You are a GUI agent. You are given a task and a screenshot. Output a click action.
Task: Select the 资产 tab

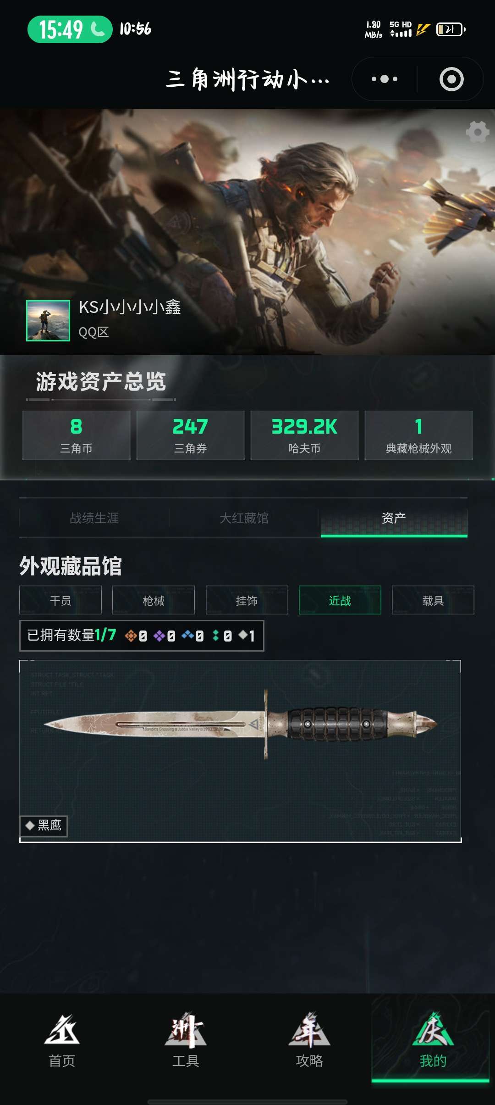(394, 518)
